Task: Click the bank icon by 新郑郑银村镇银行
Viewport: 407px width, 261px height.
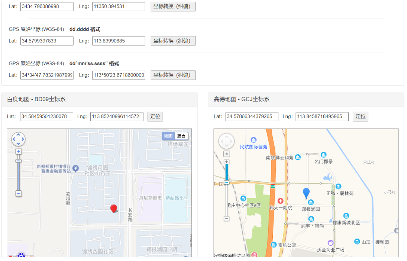Action: pyautogui.click(x=75, y=168)
